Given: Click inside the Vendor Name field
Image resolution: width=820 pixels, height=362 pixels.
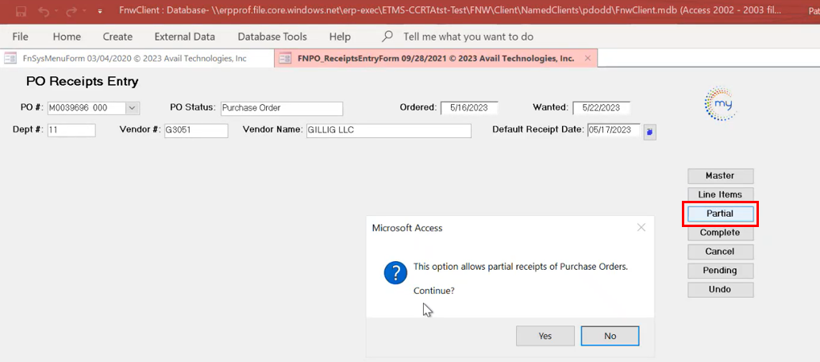Looking at the screenshot, I should tap(388, 130).
